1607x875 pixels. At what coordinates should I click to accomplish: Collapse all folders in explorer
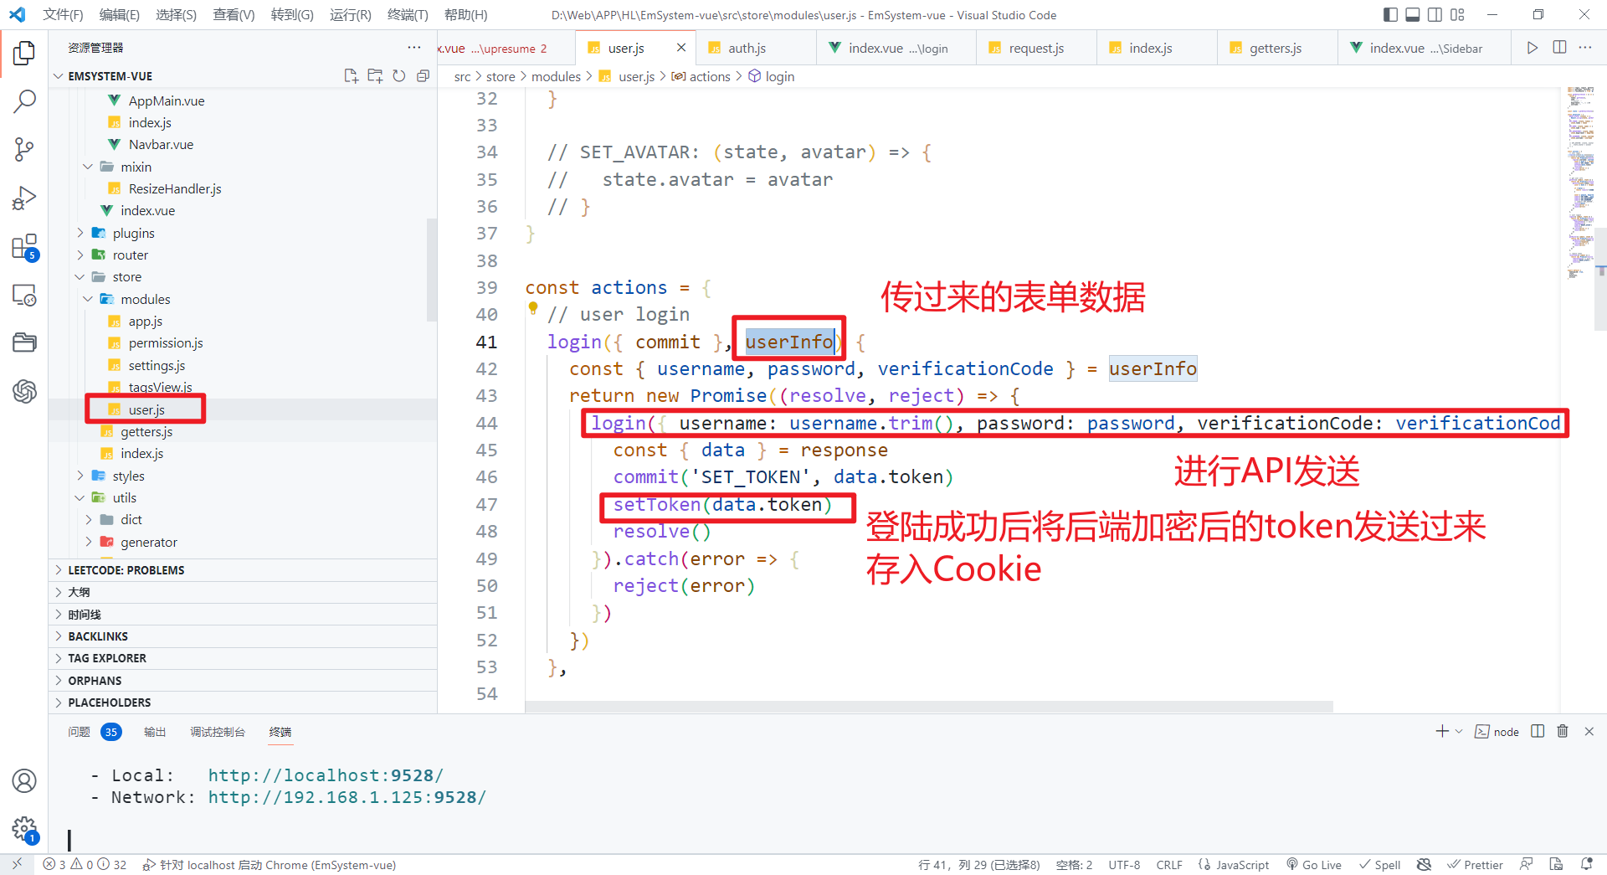pos(423,76)
